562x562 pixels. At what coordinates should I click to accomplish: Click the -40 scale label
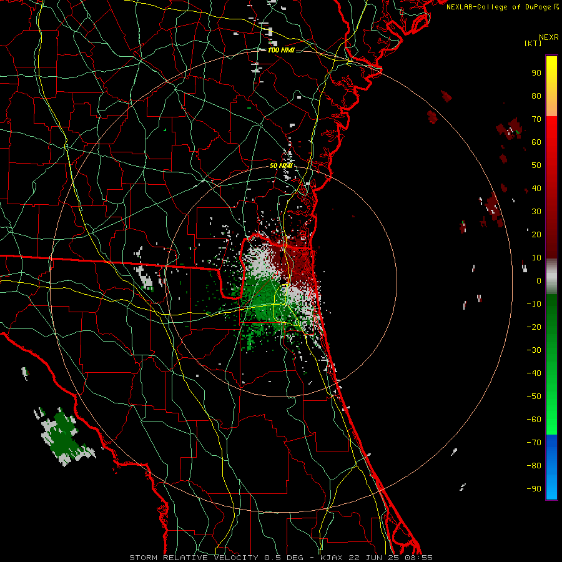pyautogui.click(x=534, y=373)
